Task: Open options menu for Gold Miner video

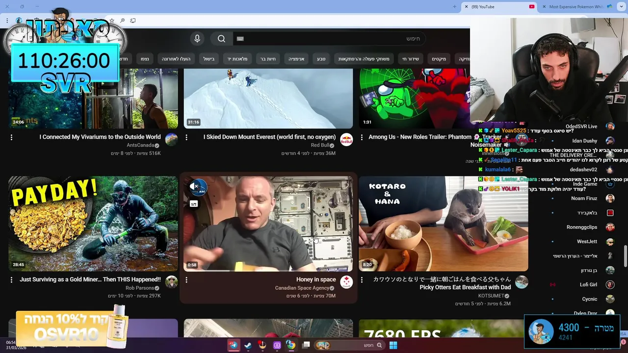Action: tap(11, 280)
